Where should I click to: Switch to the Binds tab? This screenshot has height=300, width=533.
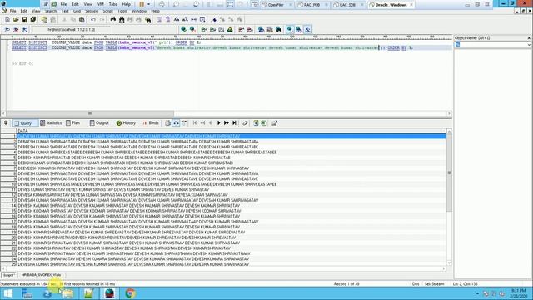[x=150, y=123]
